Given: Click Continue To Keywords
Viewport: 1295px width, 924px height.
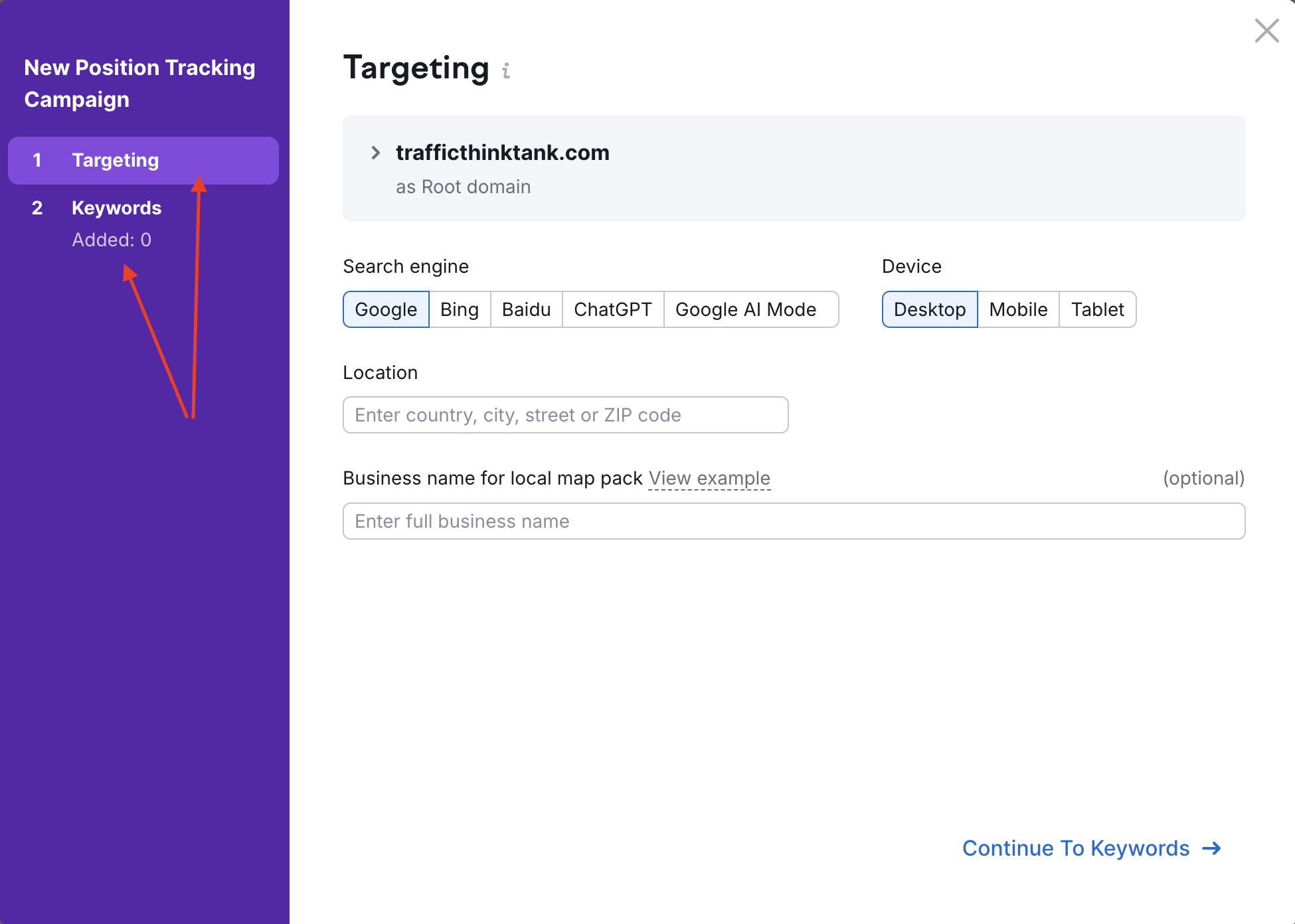Looking at the screenshot, I should click(1076, 848).
